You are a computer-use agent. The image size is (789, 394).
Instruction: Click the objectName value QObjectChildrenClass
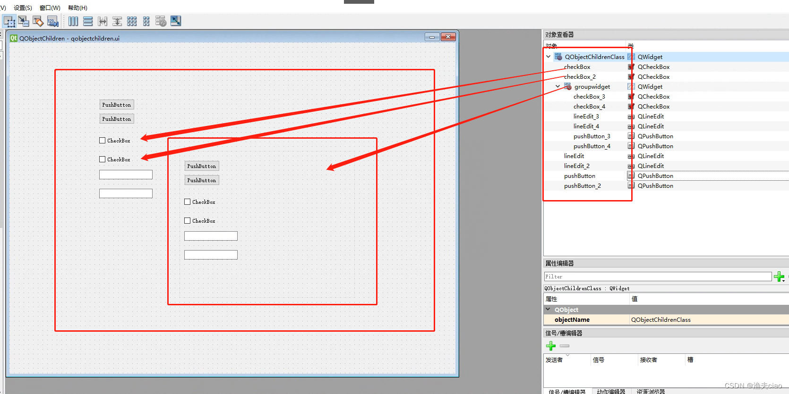pos(661,319)
